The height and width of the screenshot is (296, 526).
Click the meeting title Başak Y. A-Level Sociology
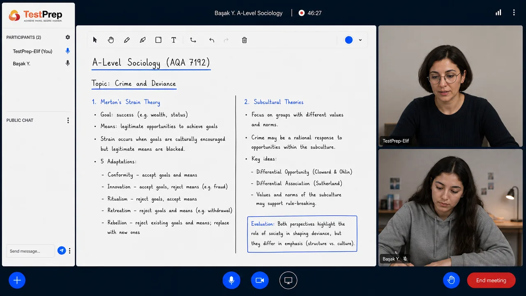[x=249, y=13]
